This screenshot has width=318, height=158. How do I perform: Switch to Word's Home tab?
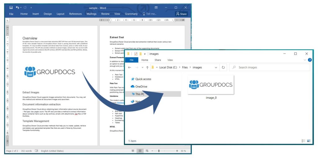click(x=24, y=14)
